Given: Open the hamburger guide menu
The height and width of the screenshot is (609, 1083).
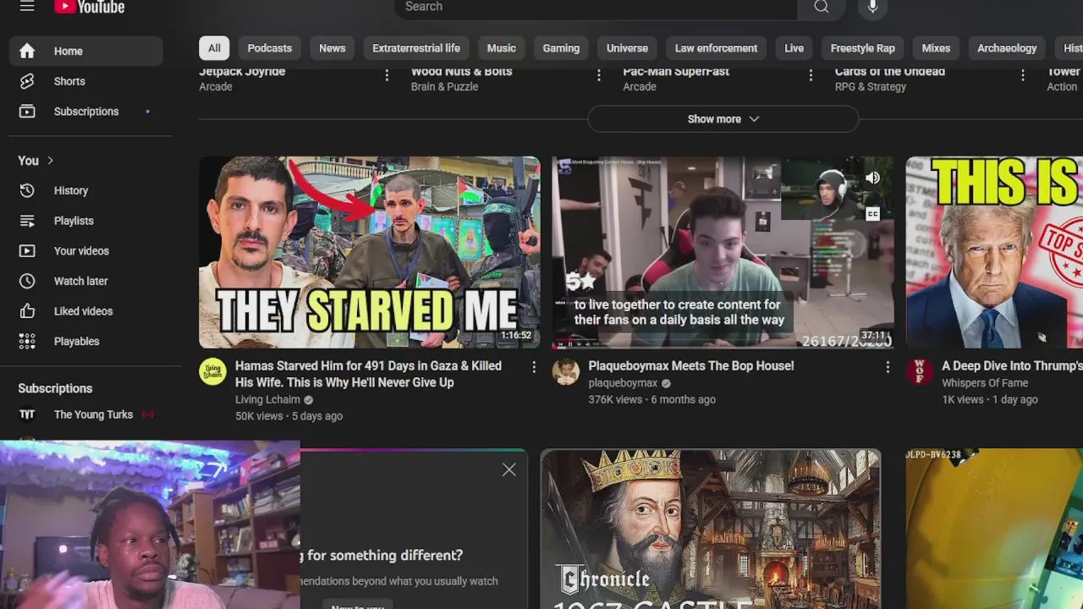Looking at the screenshot, I should (x=27, y=6).
